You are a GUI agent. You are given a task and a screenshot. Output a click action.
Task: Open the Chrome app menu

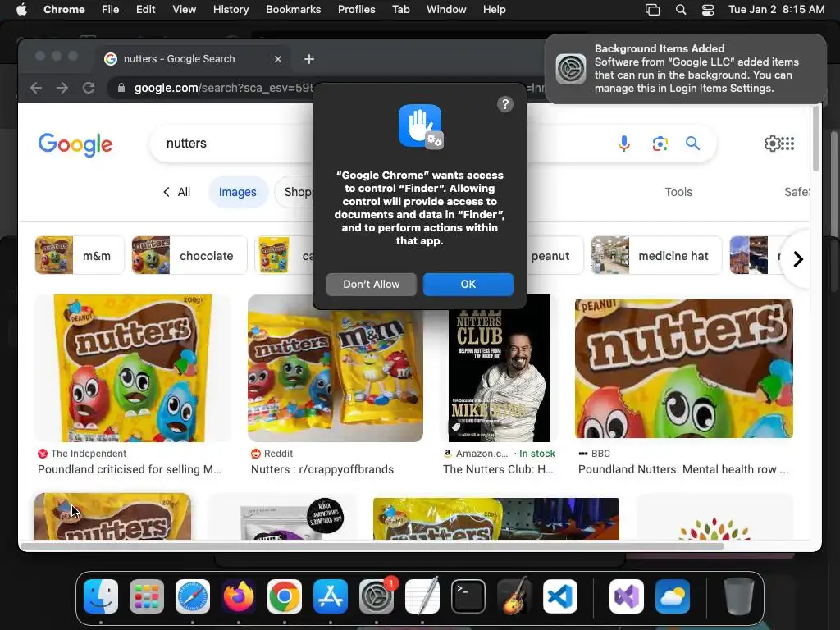[64, 10]
